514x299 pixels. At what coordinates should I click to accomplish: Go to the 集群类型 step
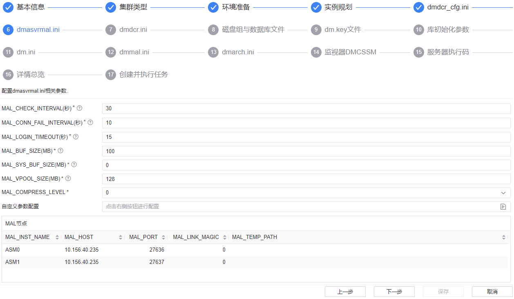(x=133, y=7)
